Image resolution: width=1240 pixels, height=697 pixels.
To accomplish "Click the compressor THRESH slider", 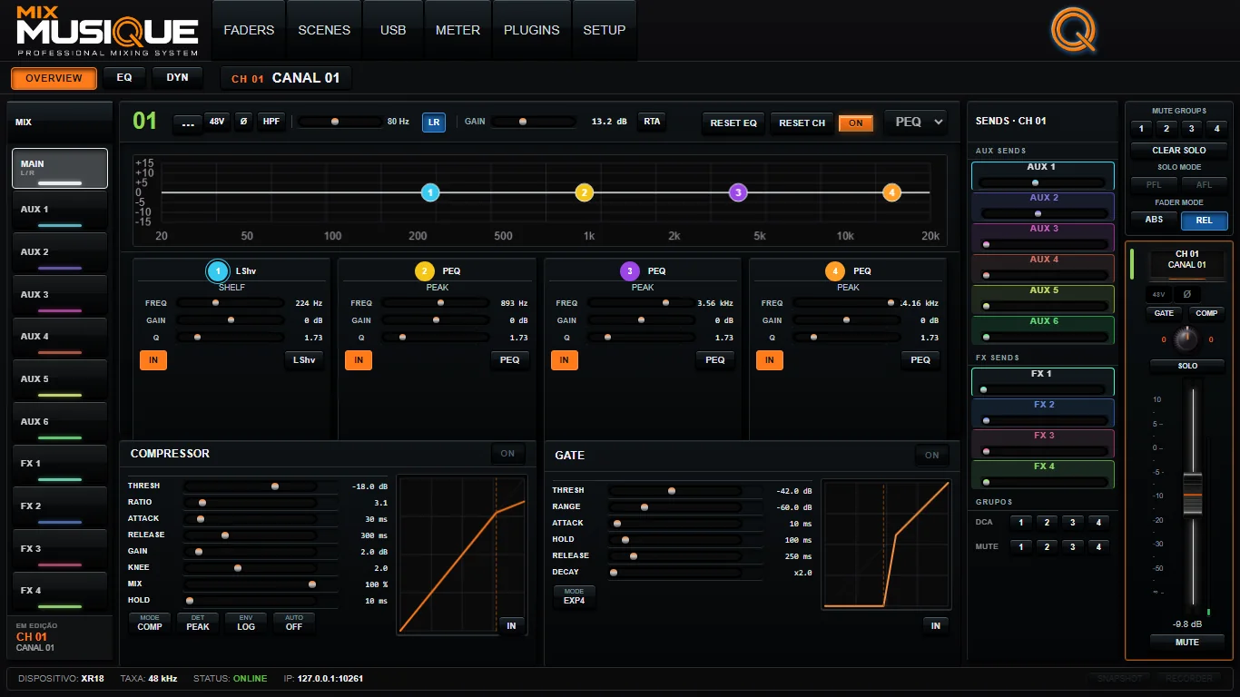I will point(250,486).
